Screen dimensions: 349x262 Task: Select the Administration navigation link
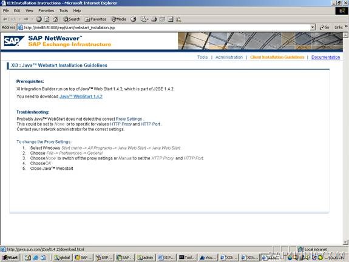pyautogui.click(x=229, y=57)
